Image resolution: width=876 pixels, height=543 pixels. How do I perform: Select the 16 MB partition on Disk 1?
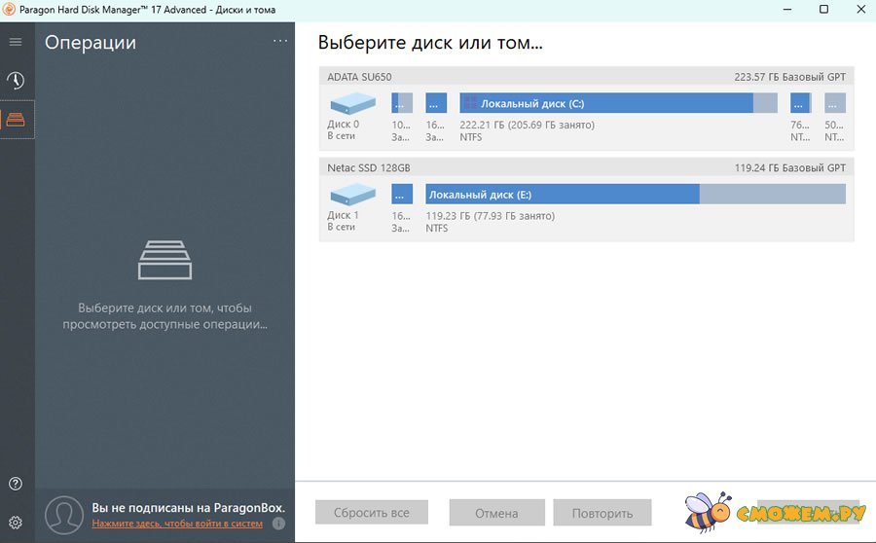[402, 194]
